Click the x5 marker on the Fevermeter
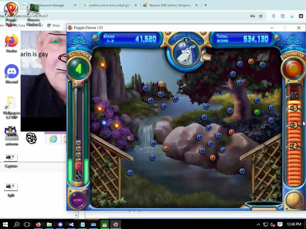The image size is (306, 229). (x=294, y=108)
